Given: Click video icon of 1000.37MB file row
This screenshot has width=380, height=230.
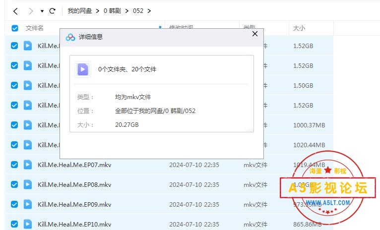Looking at the screenshot, I should point(28,125).
